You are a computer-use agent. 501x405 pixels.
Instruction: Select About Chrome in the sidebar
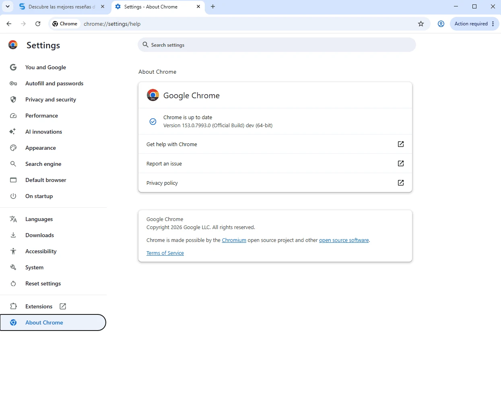pos(53,322)
